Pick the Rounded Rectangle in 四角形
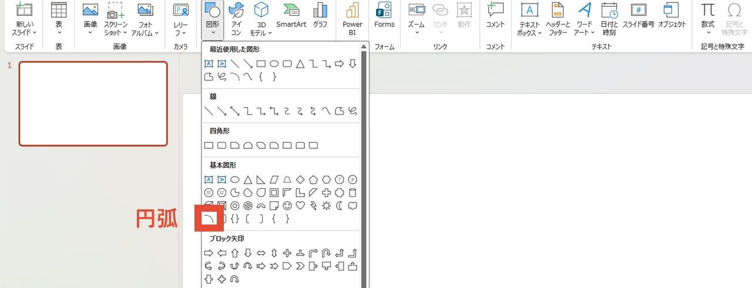This screenshot has height=288, width=752. tap(221, 145)
